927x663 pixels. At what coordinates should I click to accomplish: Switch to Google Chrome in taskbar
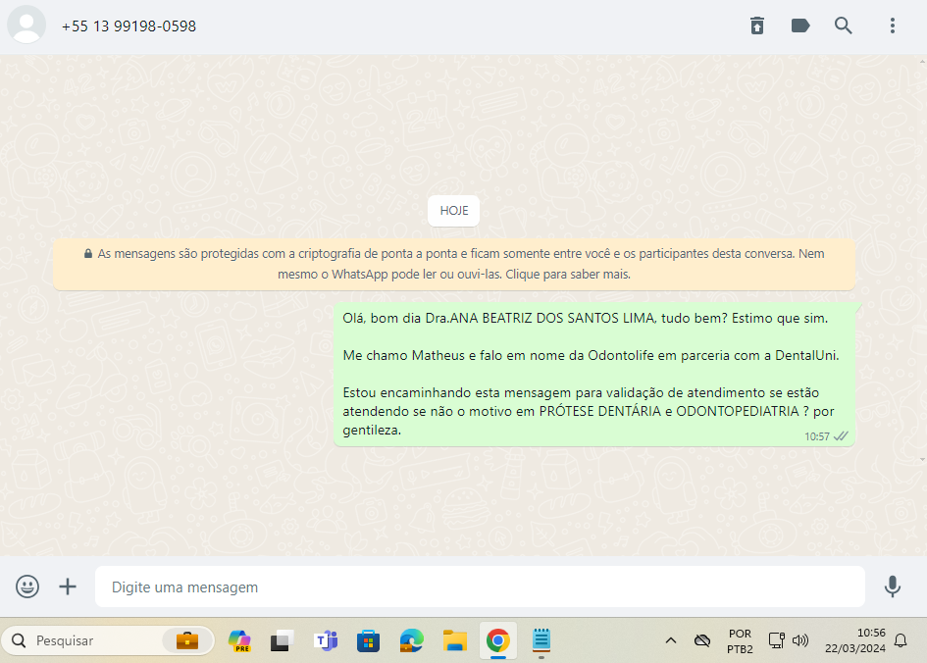coord(498,640)
